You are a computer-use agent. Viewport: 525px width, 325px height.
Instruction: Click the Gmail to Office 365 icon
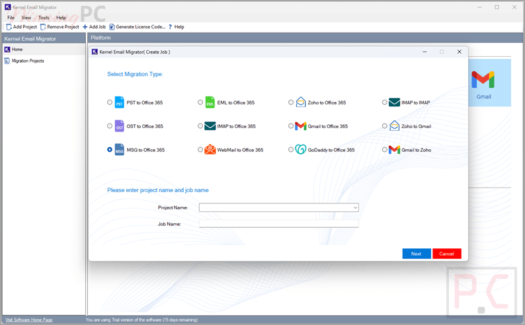coord(301,126)
